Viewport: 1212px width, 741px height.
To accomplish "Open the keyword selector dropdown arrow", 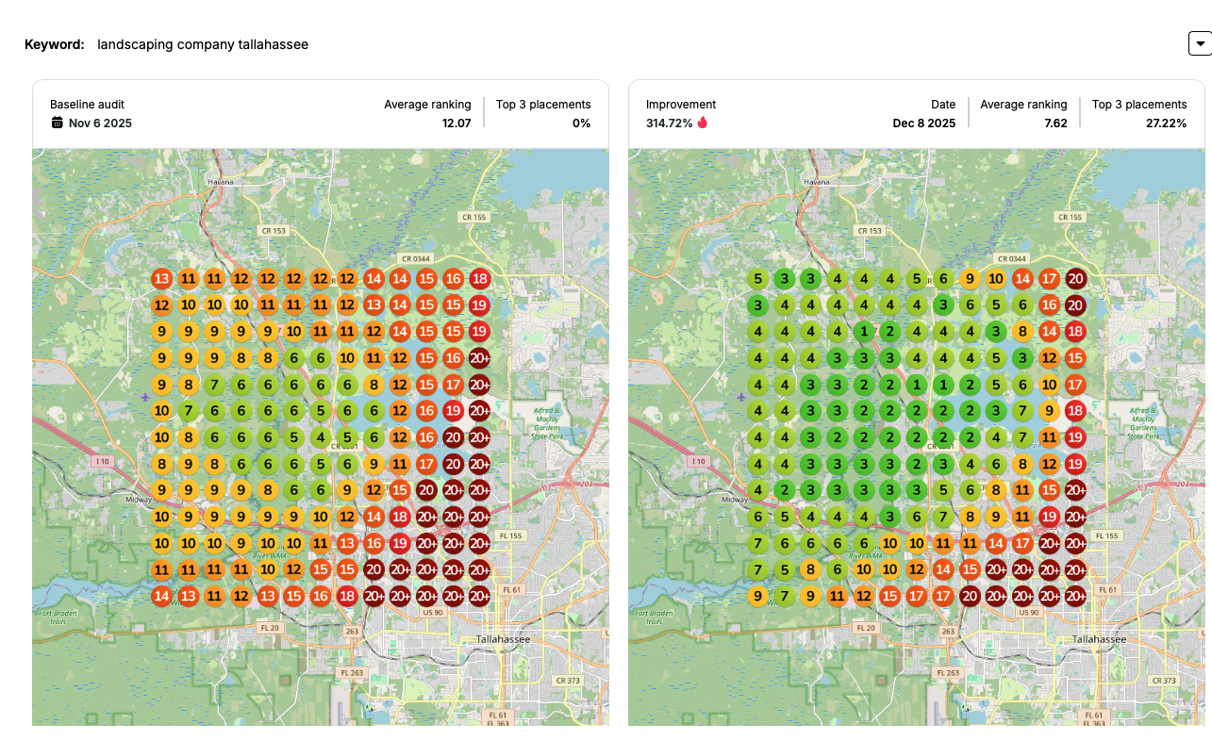I will point(1199,43).
